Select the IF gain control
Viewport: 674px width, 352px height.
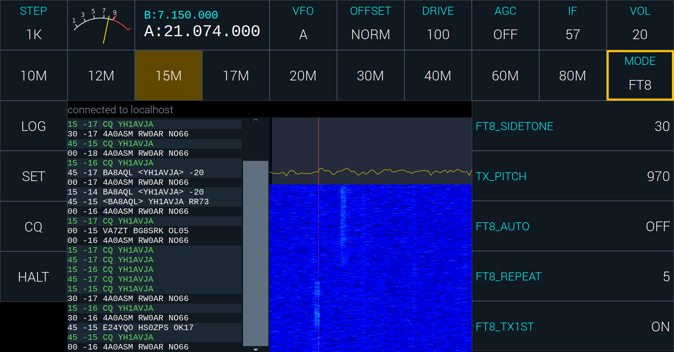tap(573, 25)
